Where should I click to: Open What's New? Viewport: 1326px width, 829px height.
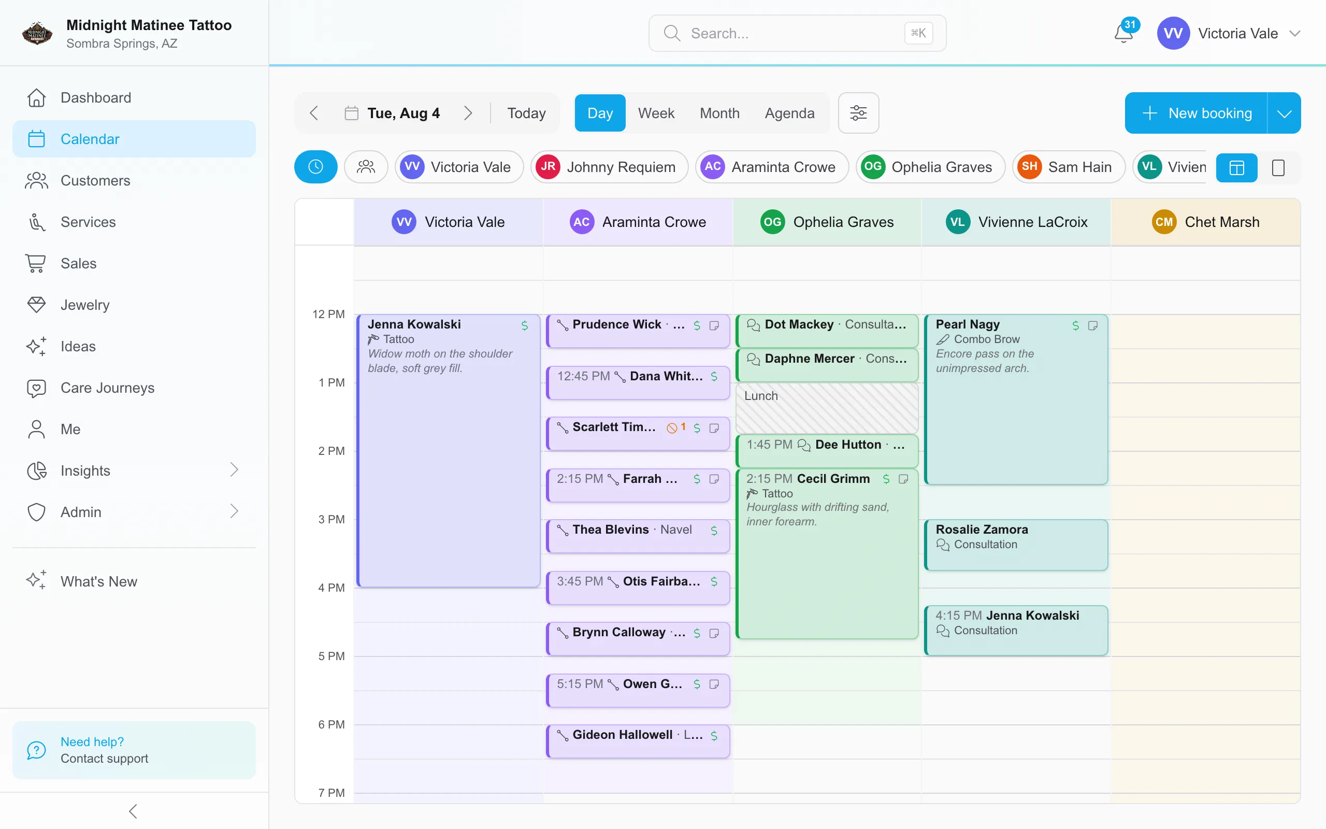(134, 581)
